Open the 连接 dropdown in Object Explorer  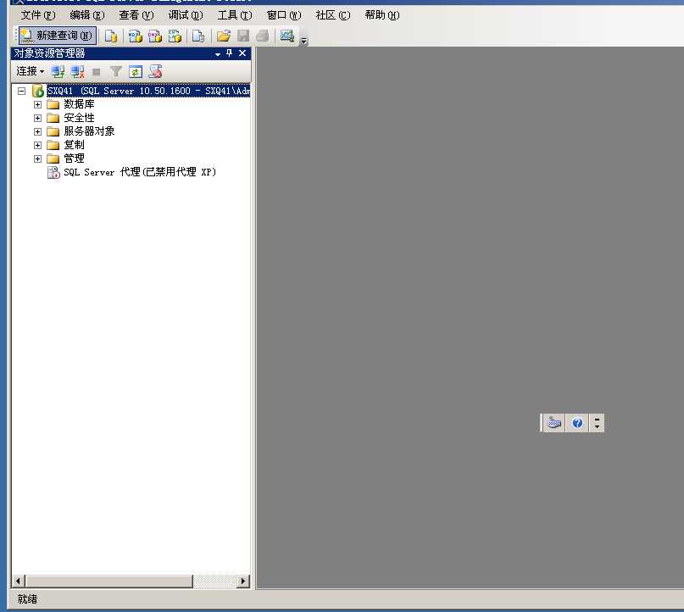31,71
